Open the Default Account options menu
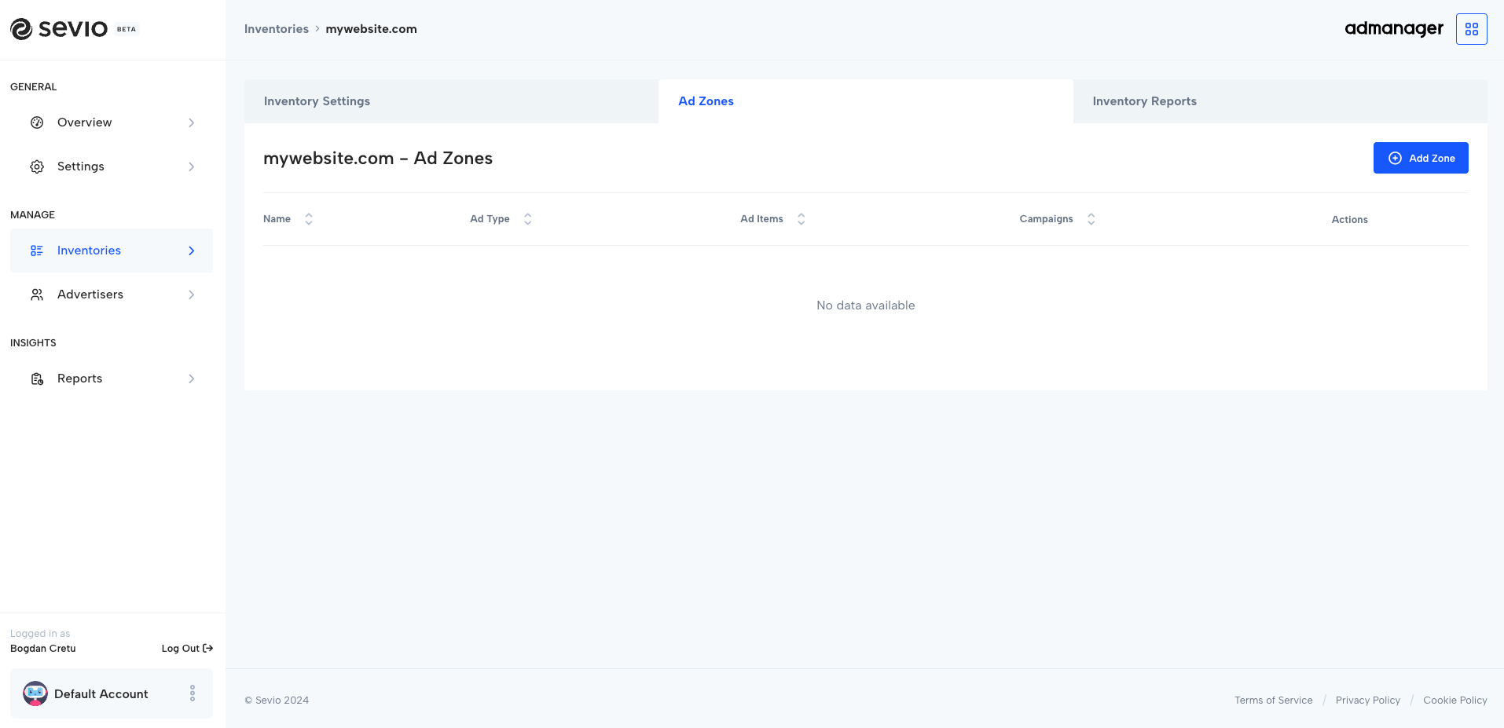The image size is (1504, 728). [x=193, y=693]
